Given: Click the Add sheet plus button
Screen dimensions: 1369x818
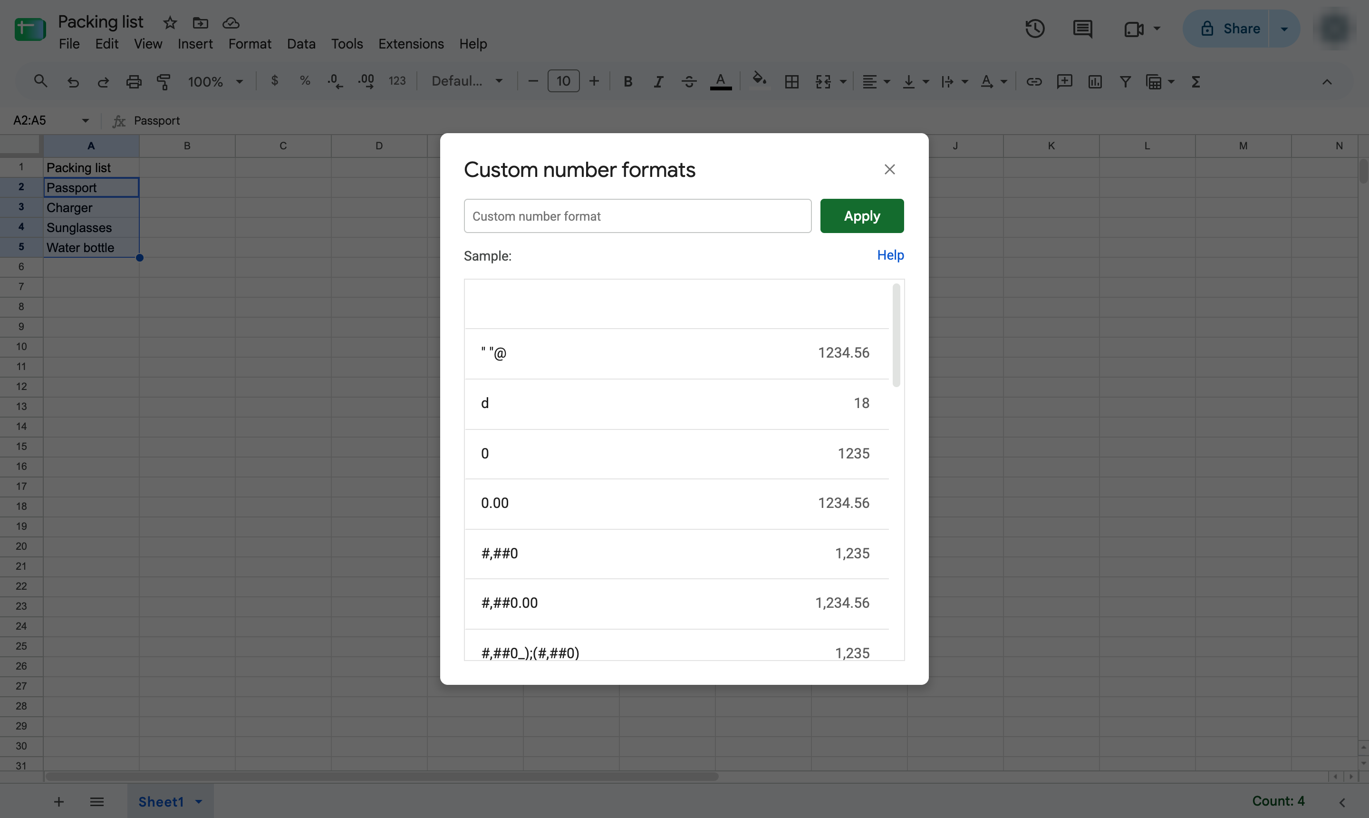Looking at the screenshot, I should (59, 801).
